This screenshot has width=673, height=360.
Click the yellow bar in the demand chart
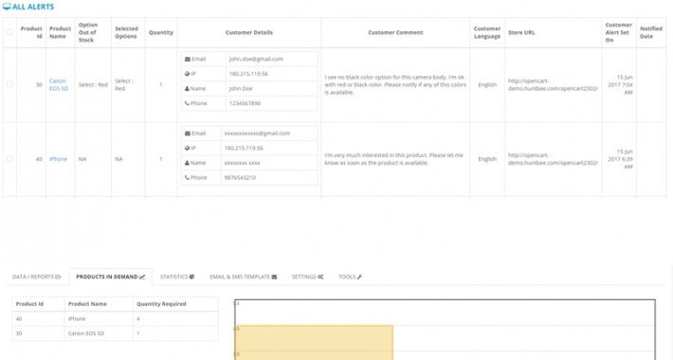click(314, 342)
